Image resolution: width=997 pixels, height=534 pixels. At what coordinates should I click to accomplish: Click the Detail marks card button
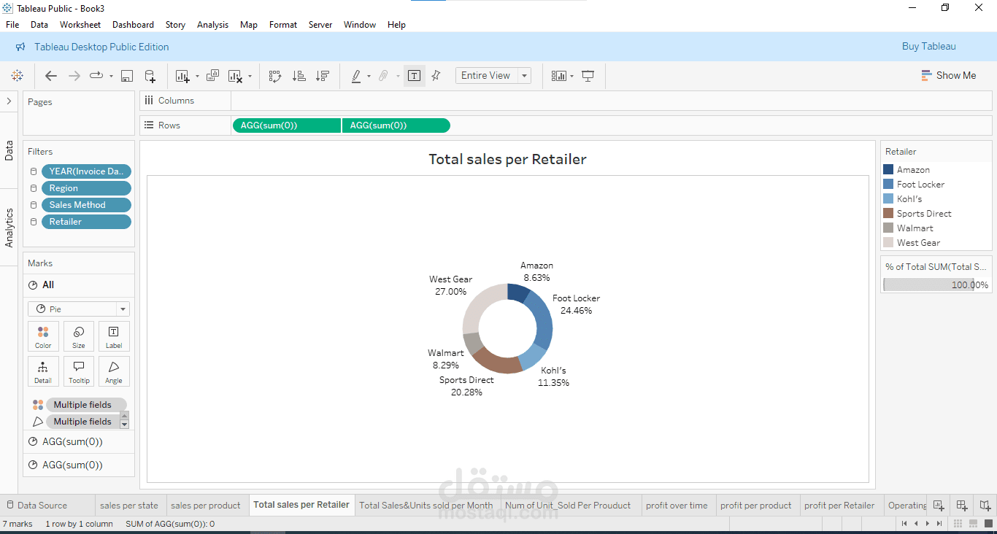point(43,371)
